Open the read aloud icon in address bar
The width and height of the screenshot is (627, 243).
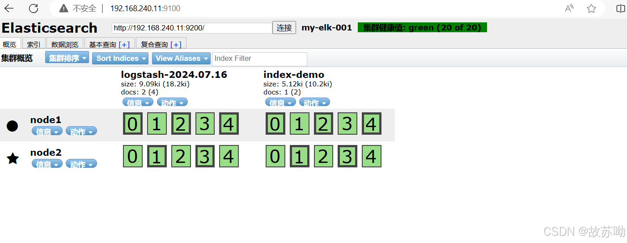569,8
